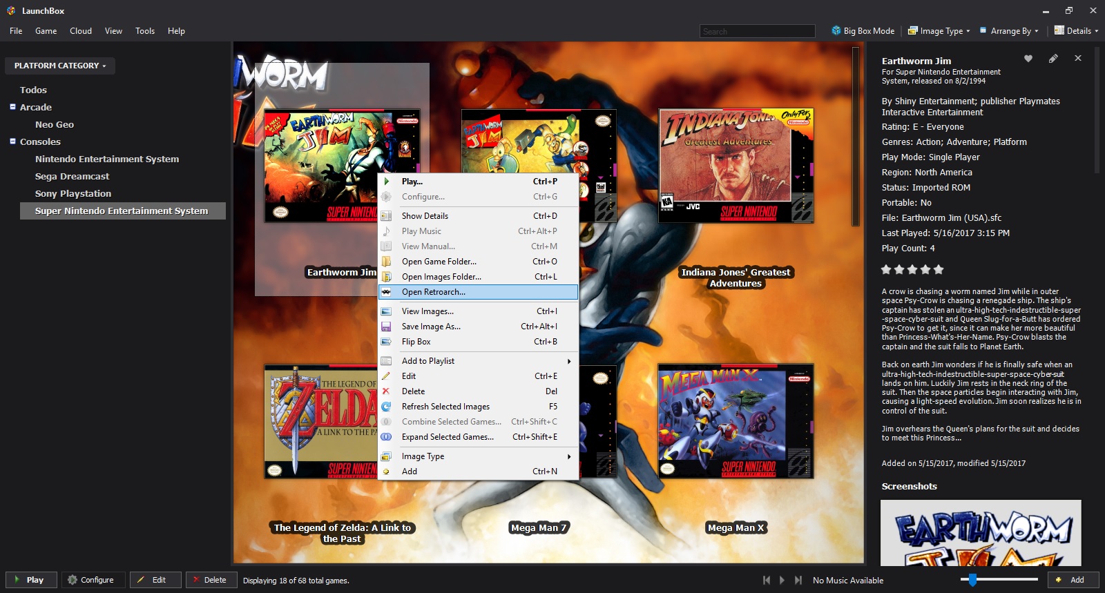Screen dimensions: 1105x593
Task: Collapse the Consoles tree category
Action: pos(12,141)
